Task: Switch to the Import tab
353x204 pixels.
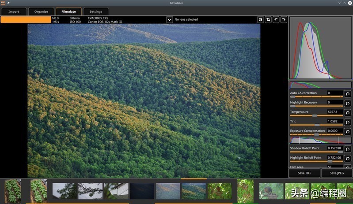Action: [x=14, y=11]
